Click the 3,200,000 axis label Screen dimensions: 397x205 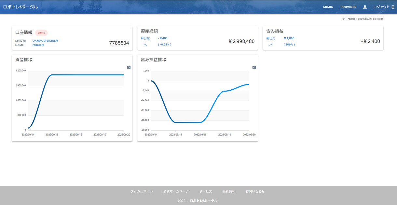pos(21,71)
